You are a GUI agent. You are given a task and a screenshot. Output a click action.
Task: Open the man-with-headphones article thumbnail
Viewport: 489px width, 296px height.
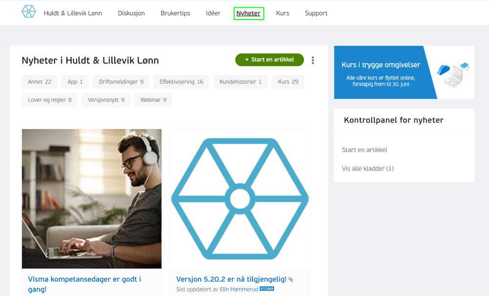click(x=92, y=199)
